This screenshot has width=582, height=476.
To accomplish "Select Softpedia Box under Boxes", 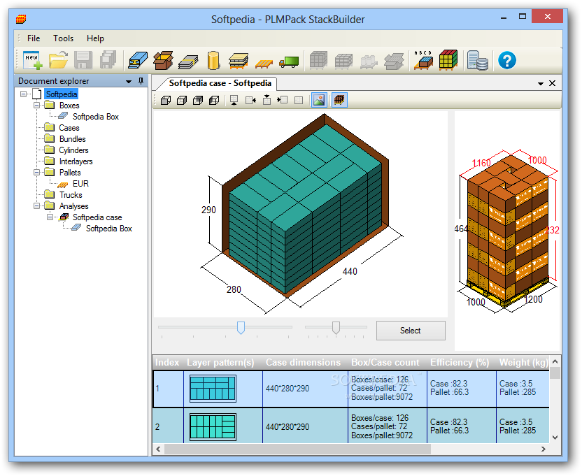I will coord(96,117).
